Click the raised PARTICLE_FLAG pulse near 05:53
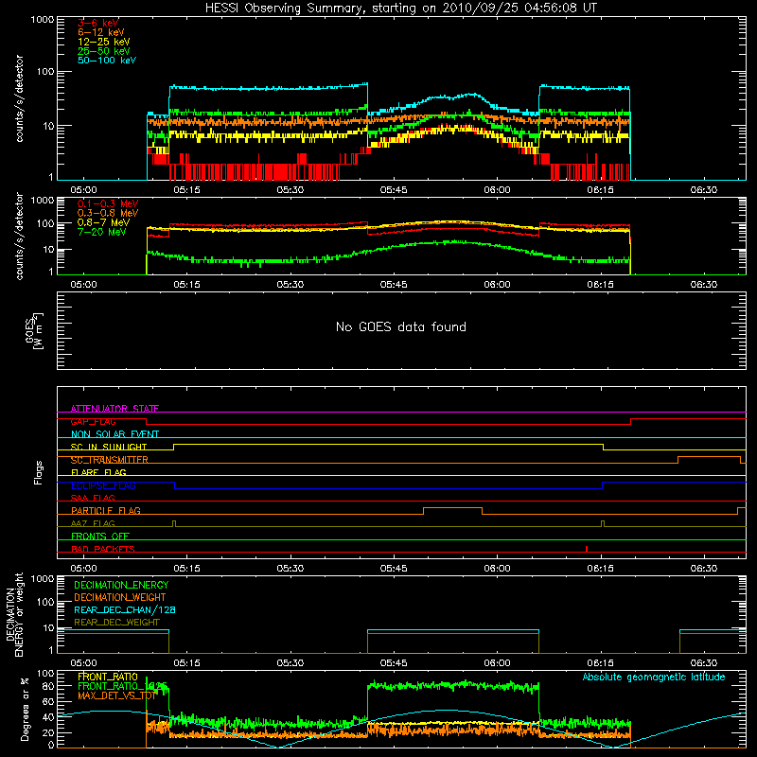 pyautogui.click(x=452, y=508)
